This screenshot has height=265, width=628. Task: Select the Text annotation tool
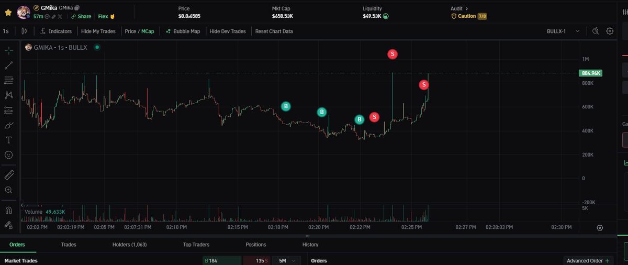click(x=8, y=140)
